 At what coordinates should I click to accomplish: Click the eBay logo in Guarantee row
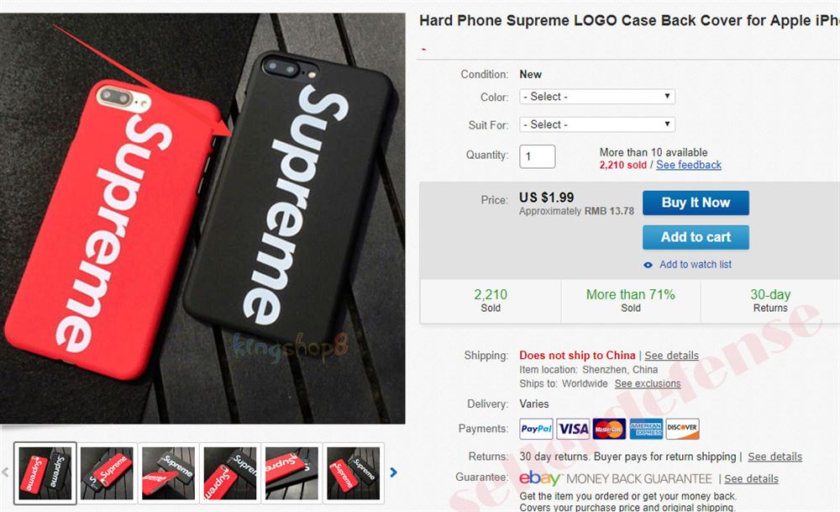coord(539,478)
